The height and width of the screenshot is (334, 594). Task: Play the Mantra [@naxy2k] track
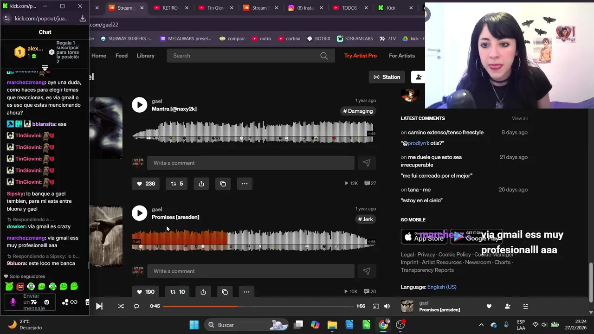coord(139,105)
